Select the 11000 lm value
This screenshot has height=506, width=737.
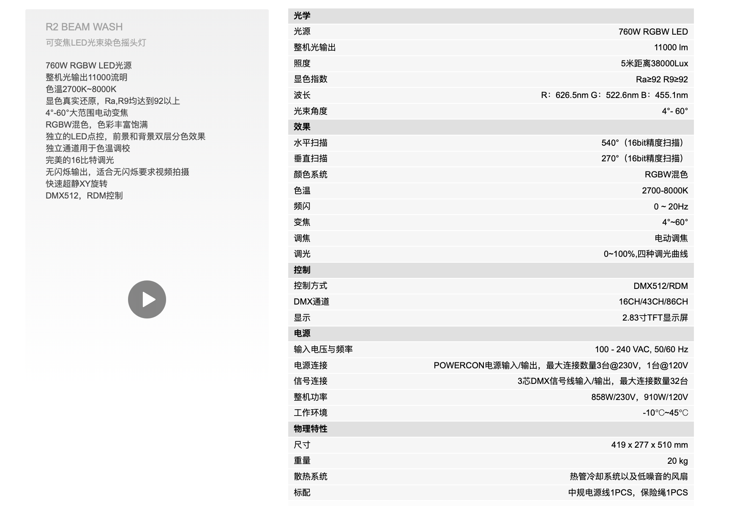[671, 47]
